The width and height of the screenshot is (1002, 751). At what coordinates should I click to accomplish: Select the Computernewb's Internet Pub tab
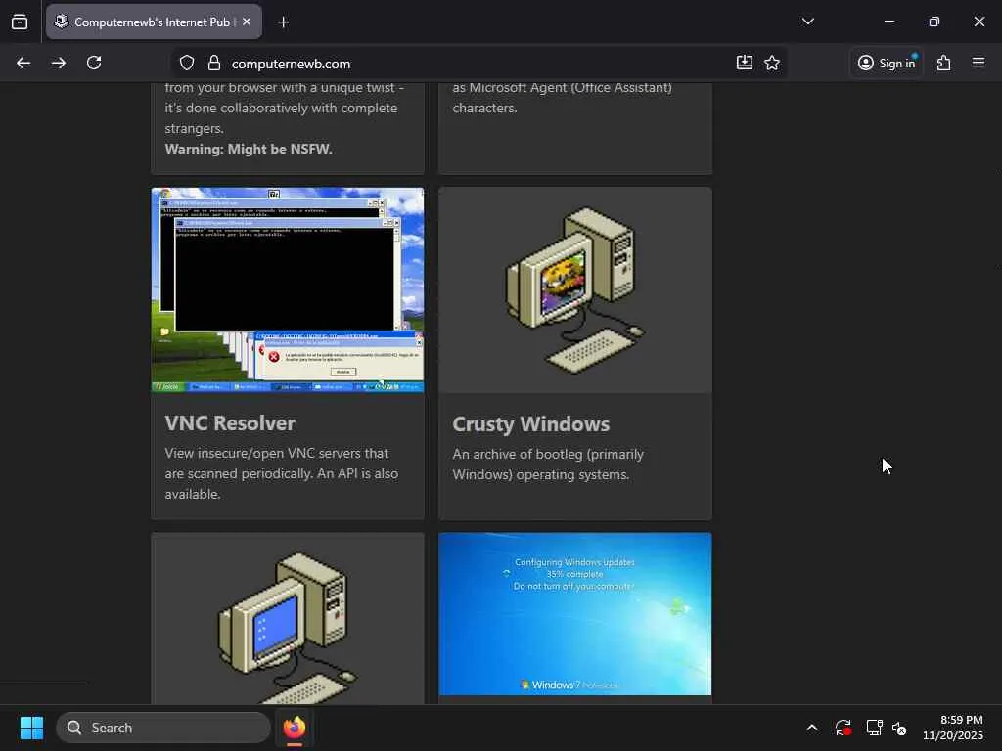pos(154,22)
